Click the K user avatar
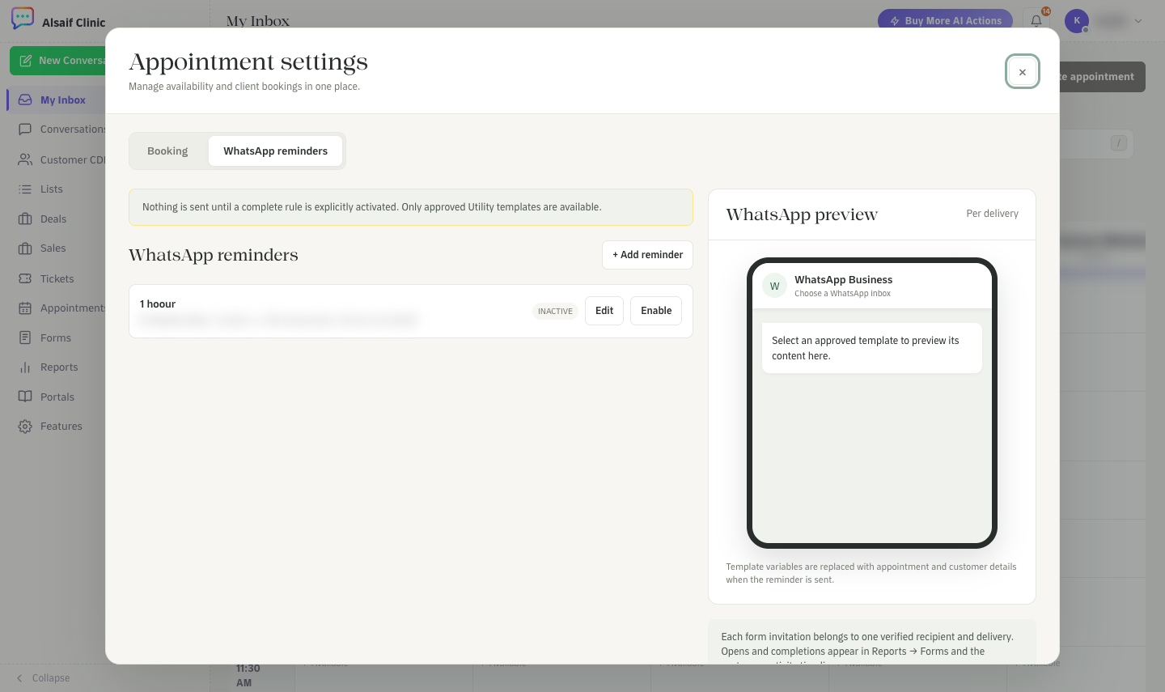1165x692 pixels. click(1077, 21)
